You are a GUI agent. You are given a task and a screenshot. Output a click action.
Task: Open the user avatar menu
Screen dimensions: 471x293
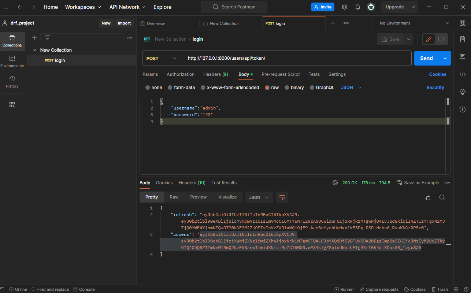point(371,7)
